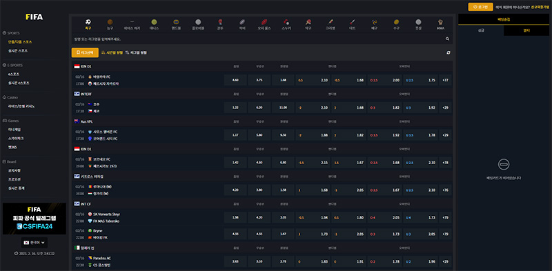Toggle the league-sort option in the filter bar
This screenshot has width=552, height=271.
[x=136, y=53]
